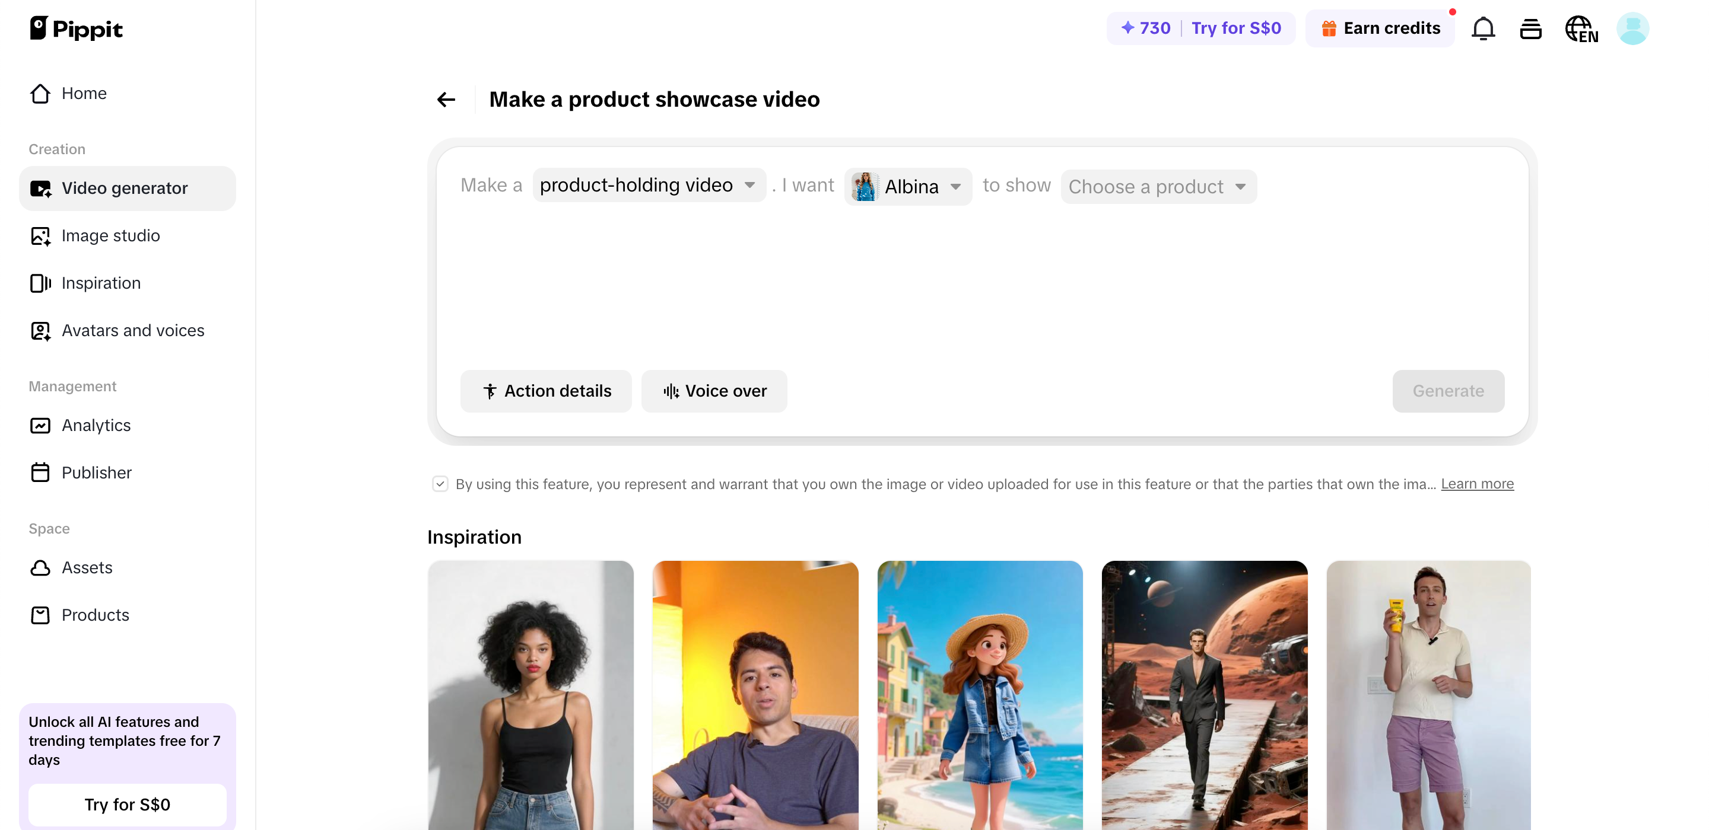Uncheck the image ownership warranty agreement
Screen dimensions: 1709x830
click(x=440, y=484)
